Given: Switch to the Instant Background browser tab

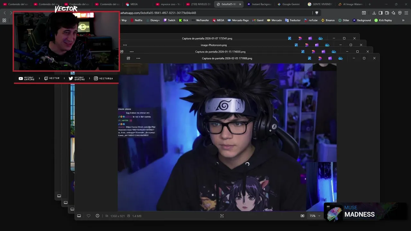Looking at the screenshot, I should (x=259, y=4).
